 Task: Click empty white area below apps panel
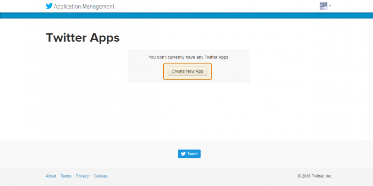pyautogui.click(x=186, y=111)
